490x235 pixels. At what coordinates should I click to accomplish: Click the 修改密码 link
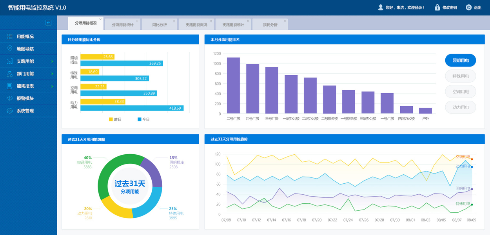click(x=450, y=7)
